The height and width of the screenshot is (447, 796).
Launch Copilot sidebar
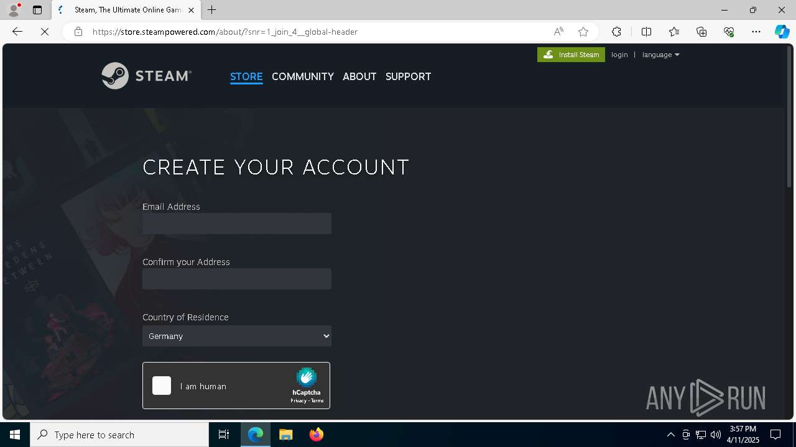782,32
